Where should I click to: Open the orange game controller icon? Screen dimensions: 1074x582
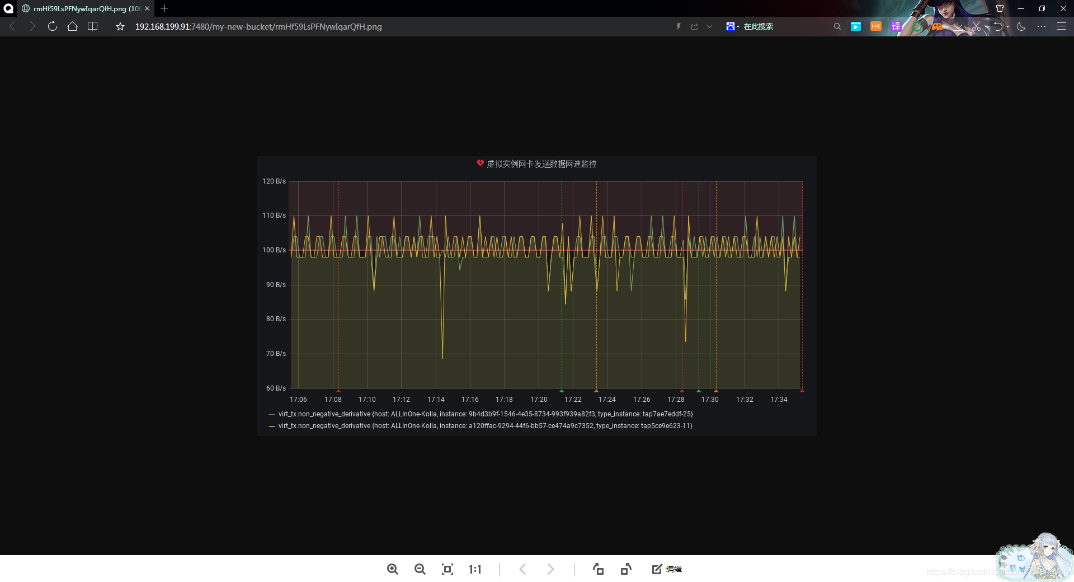tap(937, 26)
